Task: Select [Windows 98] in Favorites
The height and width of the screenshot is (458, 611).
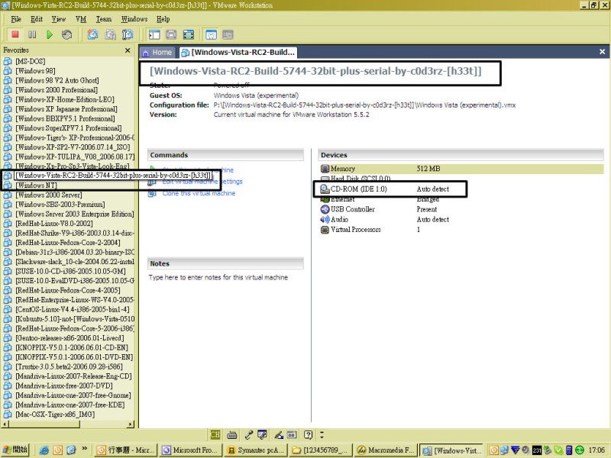Action: 35,70
